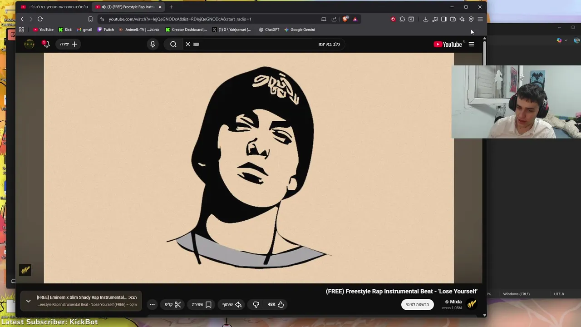Click Windows (CRLF) in background editor status bar

pos(516,294)
